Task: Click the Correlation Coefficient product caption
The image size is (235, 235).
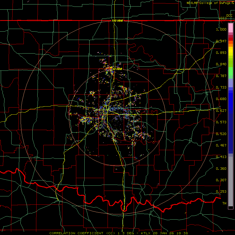Action: point(119,233)
